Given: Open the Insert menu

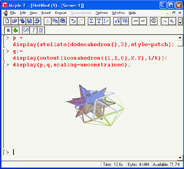Looking at the screenshot, I should 46,13.
